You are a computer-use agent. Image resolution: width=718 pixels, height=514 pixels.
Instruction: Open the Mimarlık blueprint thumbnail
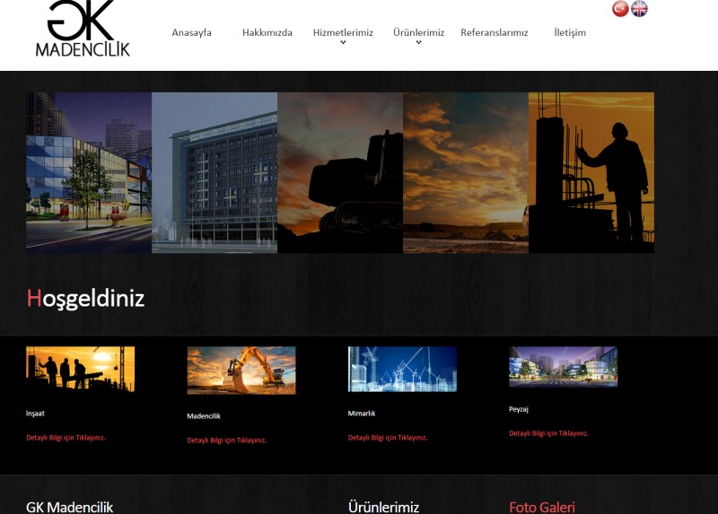click(402, 369)
